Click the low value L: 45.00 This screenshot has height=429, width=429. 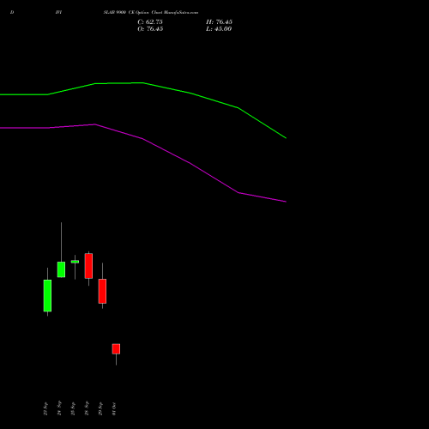219,29
